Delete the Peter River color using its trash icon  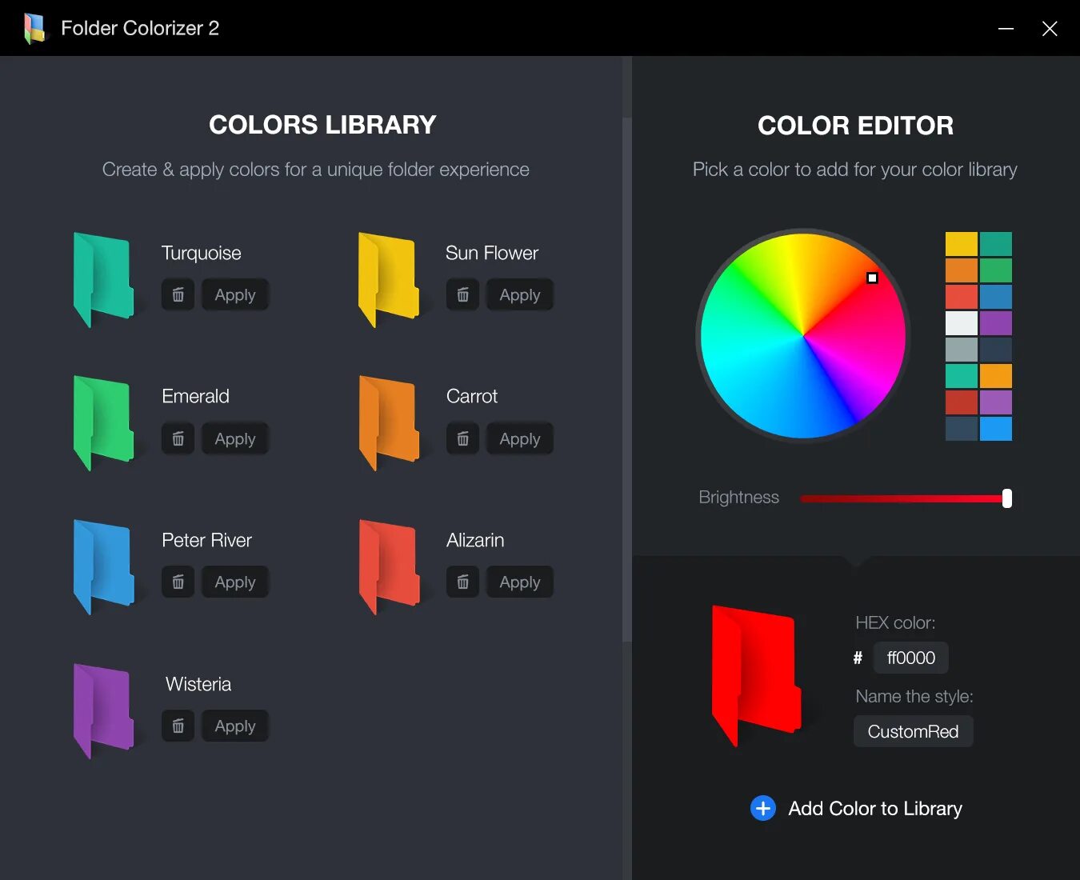point(178,582)
